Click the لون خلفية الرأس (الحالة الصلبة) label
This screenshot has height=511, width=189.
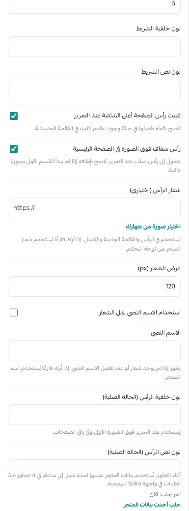click(x=141, y=398)
